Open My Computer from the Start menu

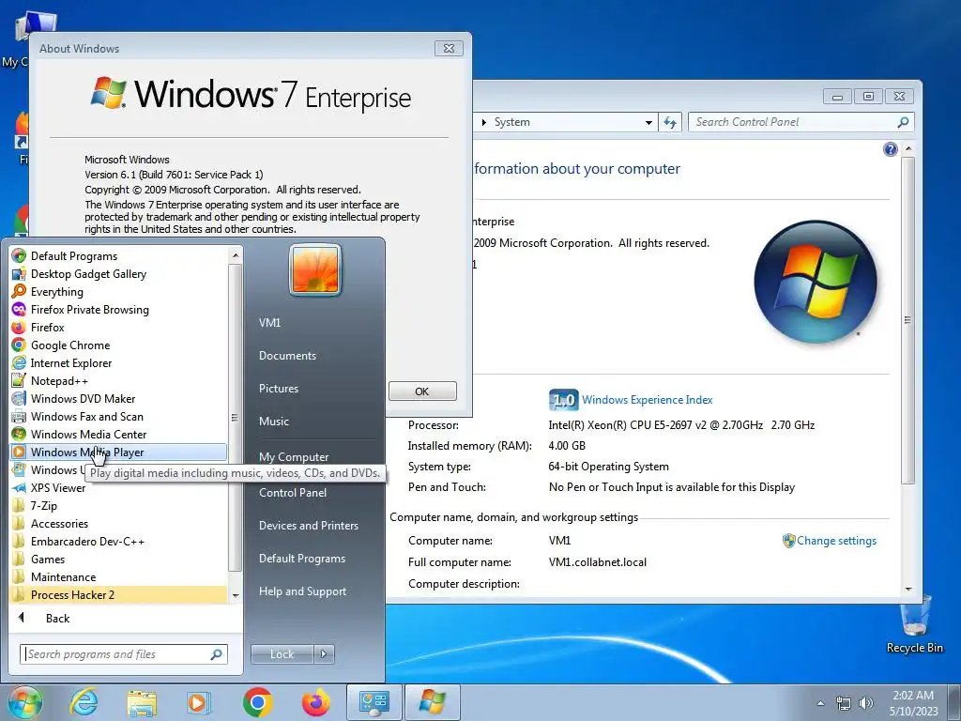pos(294,457)
